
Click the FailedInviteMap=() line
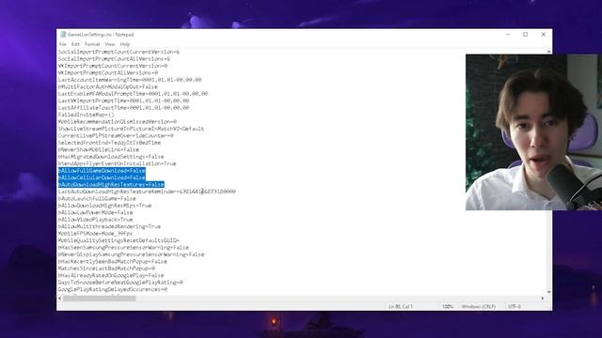click(86, 115)
